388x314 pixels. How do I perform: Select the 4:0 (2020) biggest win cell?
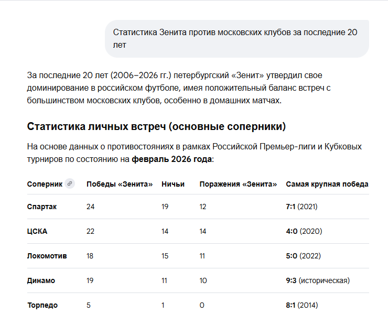(304, 231)
